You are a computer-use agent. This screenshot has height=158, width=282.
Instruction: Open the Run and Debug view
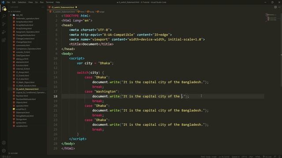(4, 32)
